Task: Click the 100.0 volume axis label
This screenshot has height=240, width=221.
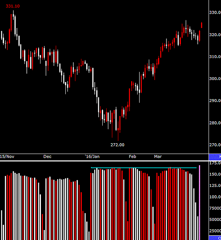Action: tap(215, 197)
